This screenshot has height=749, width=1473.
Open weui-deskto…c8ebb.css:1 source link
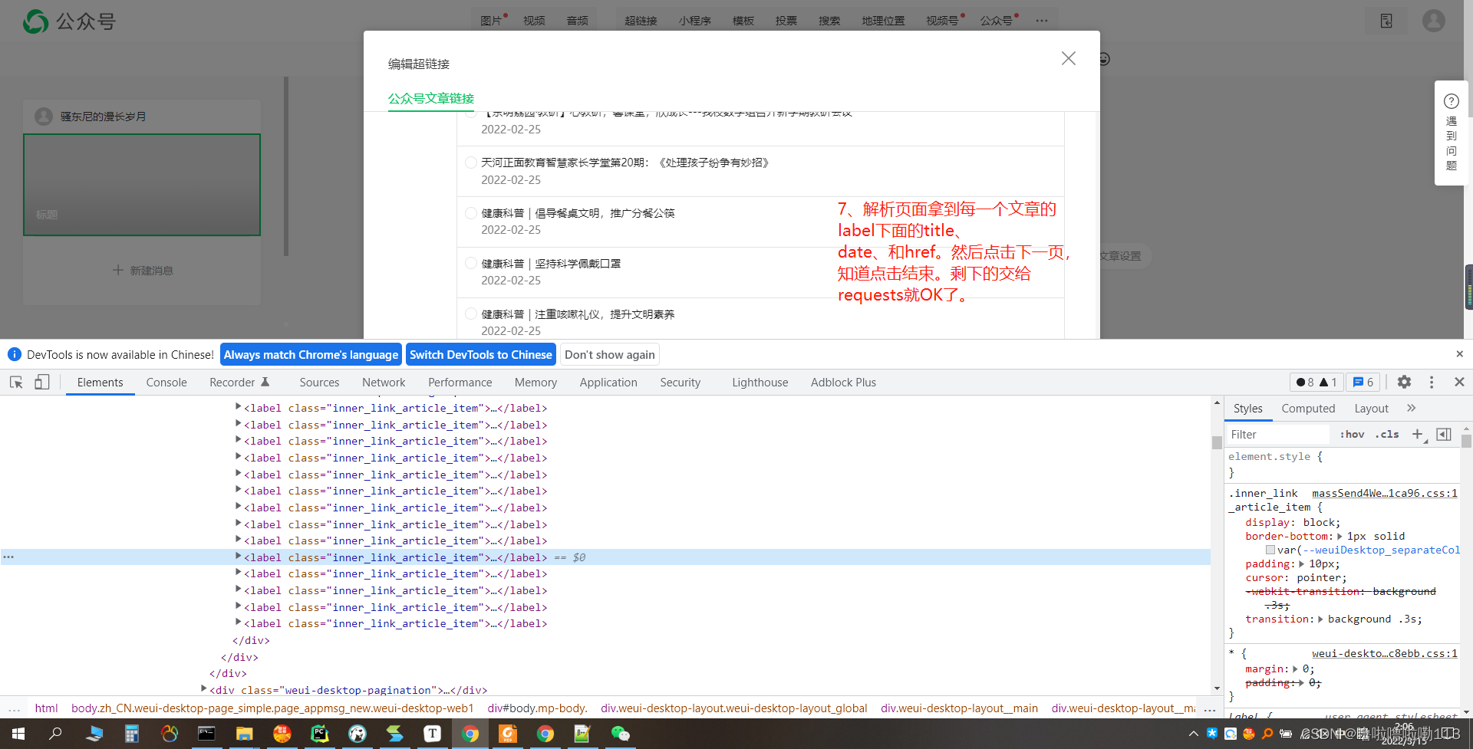pos(1385,653)
